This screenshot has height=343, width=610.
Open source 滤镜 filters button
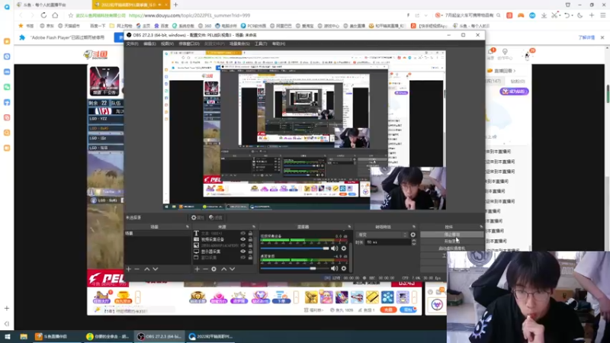coord(216,217)
